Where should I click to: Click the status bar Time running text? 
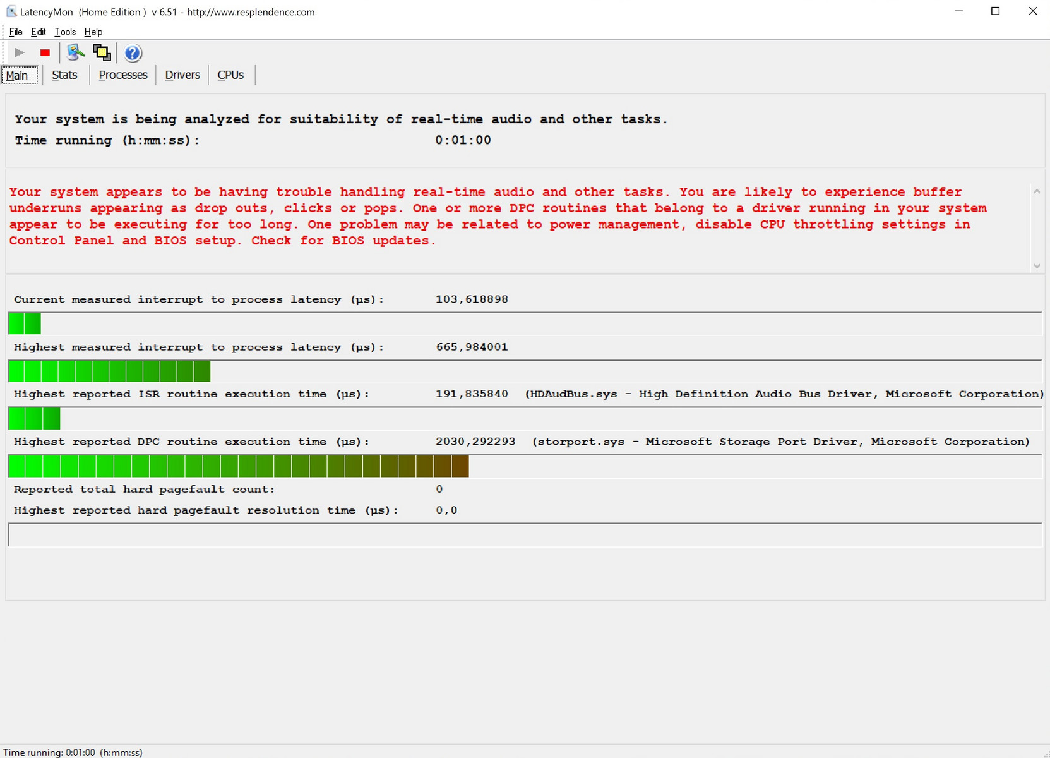[x=73, y=752]
